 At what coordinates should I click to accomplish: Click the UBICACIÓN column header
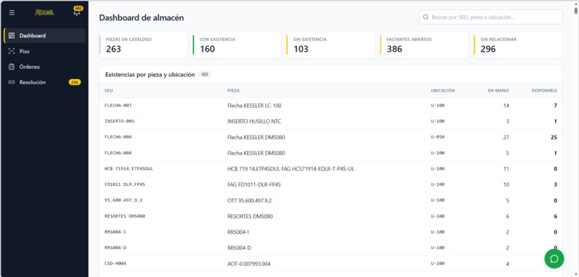point(443,90)
